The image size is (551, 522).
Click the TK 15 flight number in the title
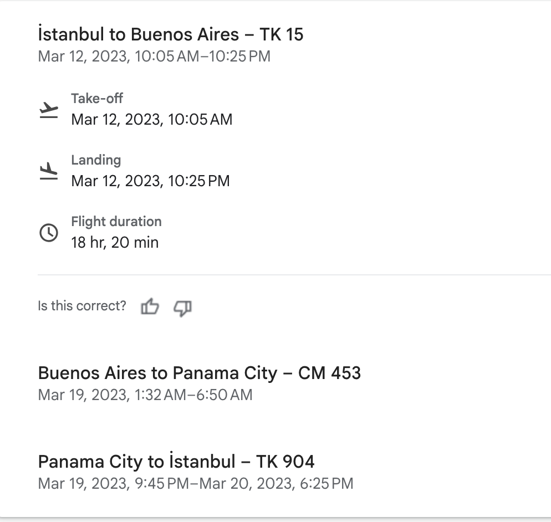[282, 34]
